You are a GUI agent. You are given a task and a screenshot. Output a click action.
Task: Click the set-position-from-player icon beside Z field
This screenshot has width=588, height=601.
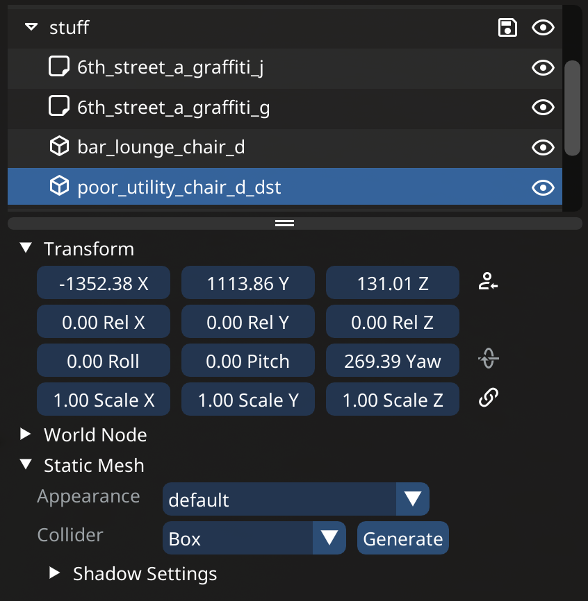point(489,282)
